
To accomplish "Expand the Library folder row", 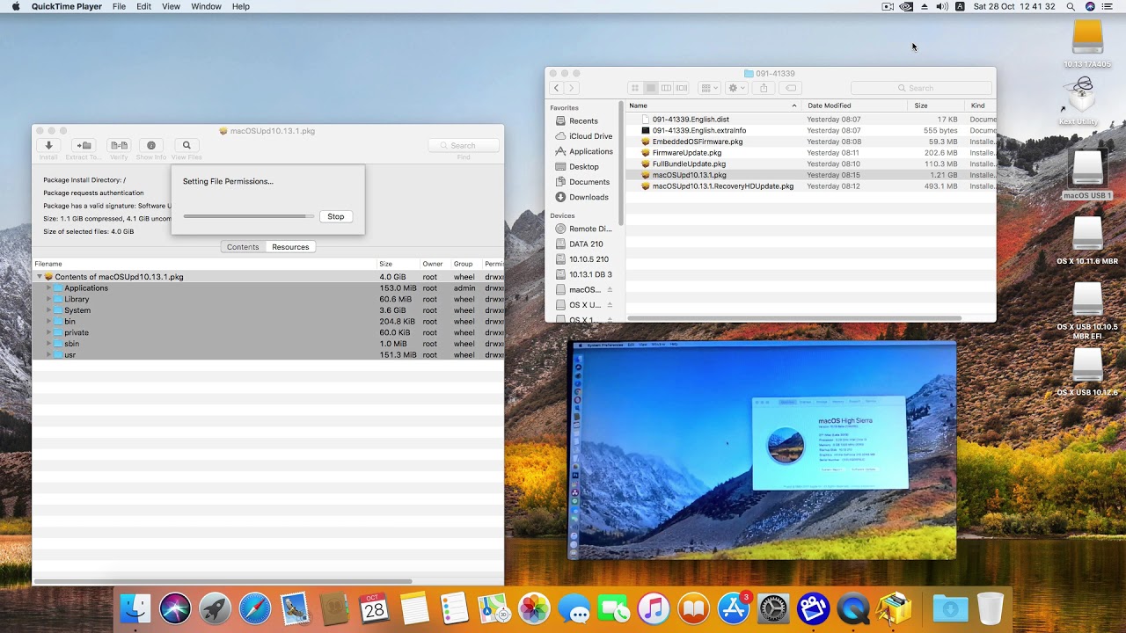I will 49,300.
